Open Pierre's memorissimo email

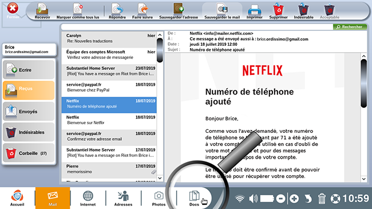click(x=109, y=170)
